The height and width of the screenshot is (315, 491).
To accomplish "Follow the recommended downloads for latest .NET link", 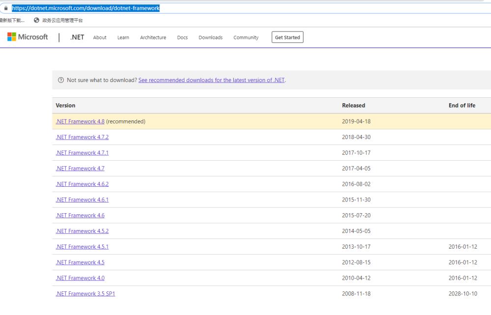I will [x=211, y=80].
